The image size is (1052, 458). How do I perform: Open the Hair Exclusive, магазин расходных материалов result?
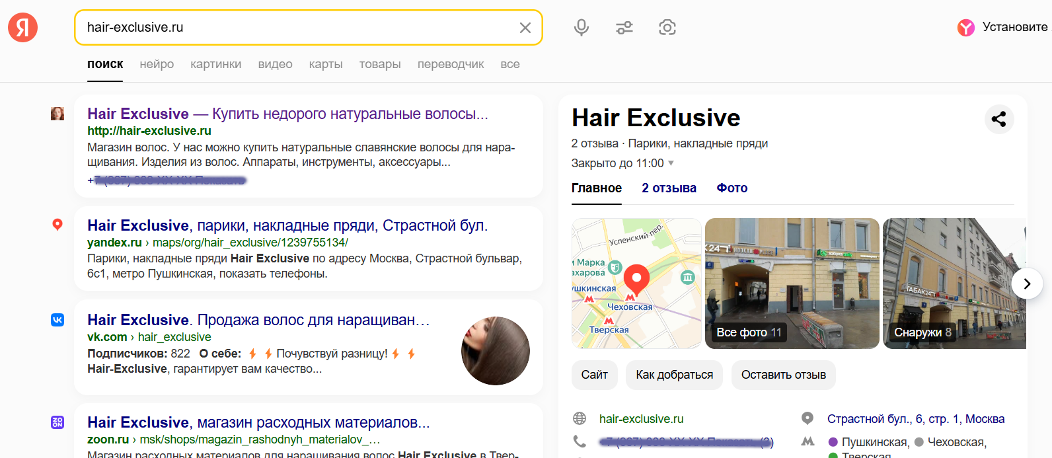pyautogui.click(x=258, y=422)
